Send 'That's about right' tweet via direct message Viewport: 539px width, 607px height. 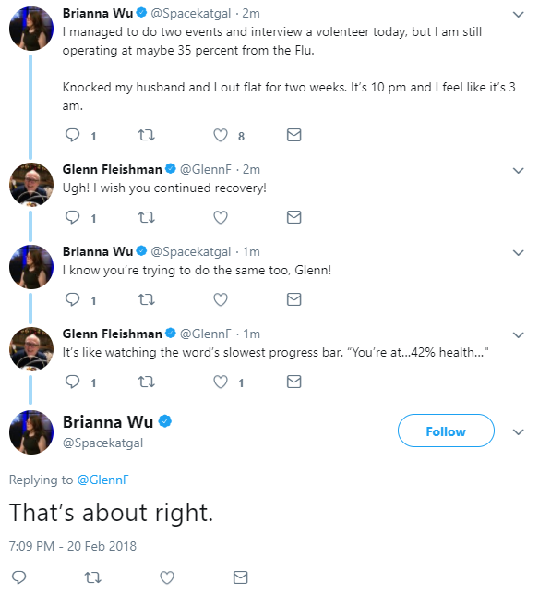(241, 577)
